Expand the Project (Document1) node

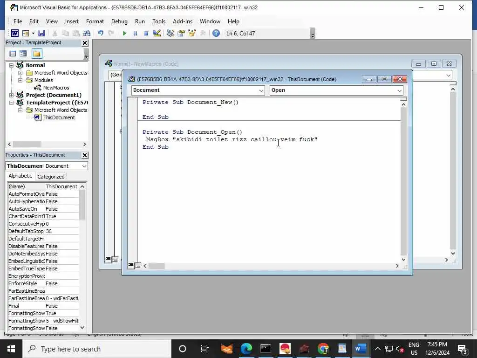click(11, 95)
